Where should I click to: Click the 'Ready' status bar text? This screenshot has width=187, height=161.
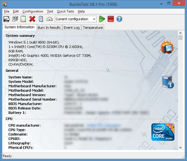(x=7, y=156)
